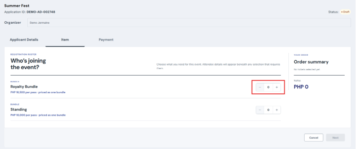Click the Royalty Bundle quantity value
The image size is (356, 149).
pos(269,87)
